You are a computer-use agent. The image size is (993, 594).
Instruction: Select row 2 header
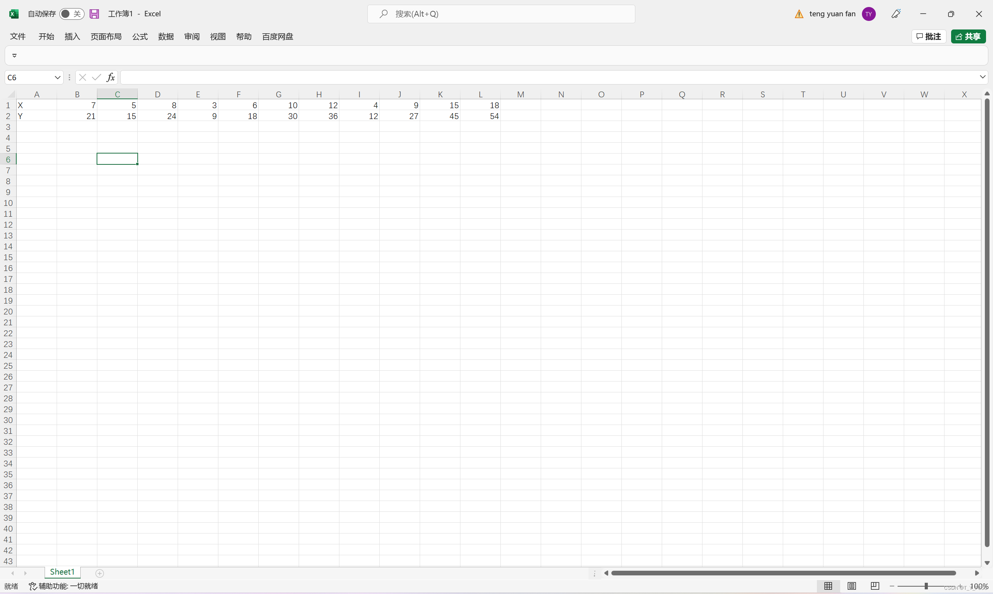coord(8,116)
